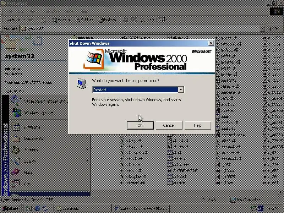Close the Shut Down Windows dialog
Image resolution: width=284 pixels, height=213 pixels.
tap(211, 43)
